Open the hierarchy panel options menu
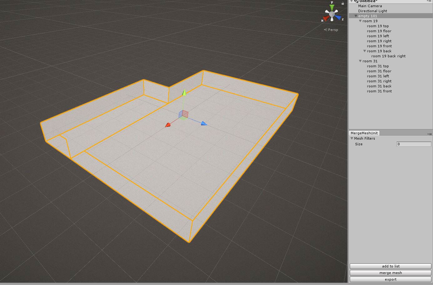This screenshot has width=433, height=285. click(x=429, y=1)
